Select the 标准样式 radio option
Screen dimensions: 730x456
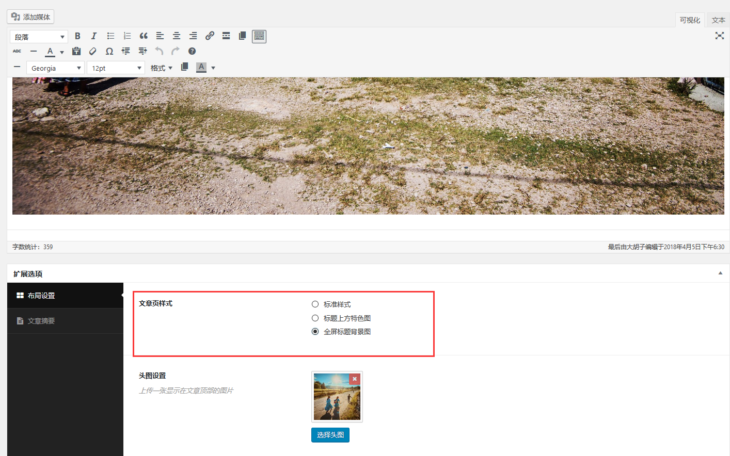click(x=315, y=304)
